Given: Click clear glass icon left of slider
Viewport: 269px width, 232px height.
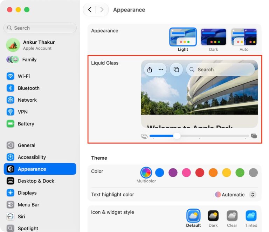Looking at the screenshot, I should pyautogui.click(x=144, y=136).
